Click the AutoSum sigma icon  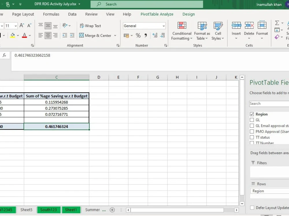coord(277,23)
